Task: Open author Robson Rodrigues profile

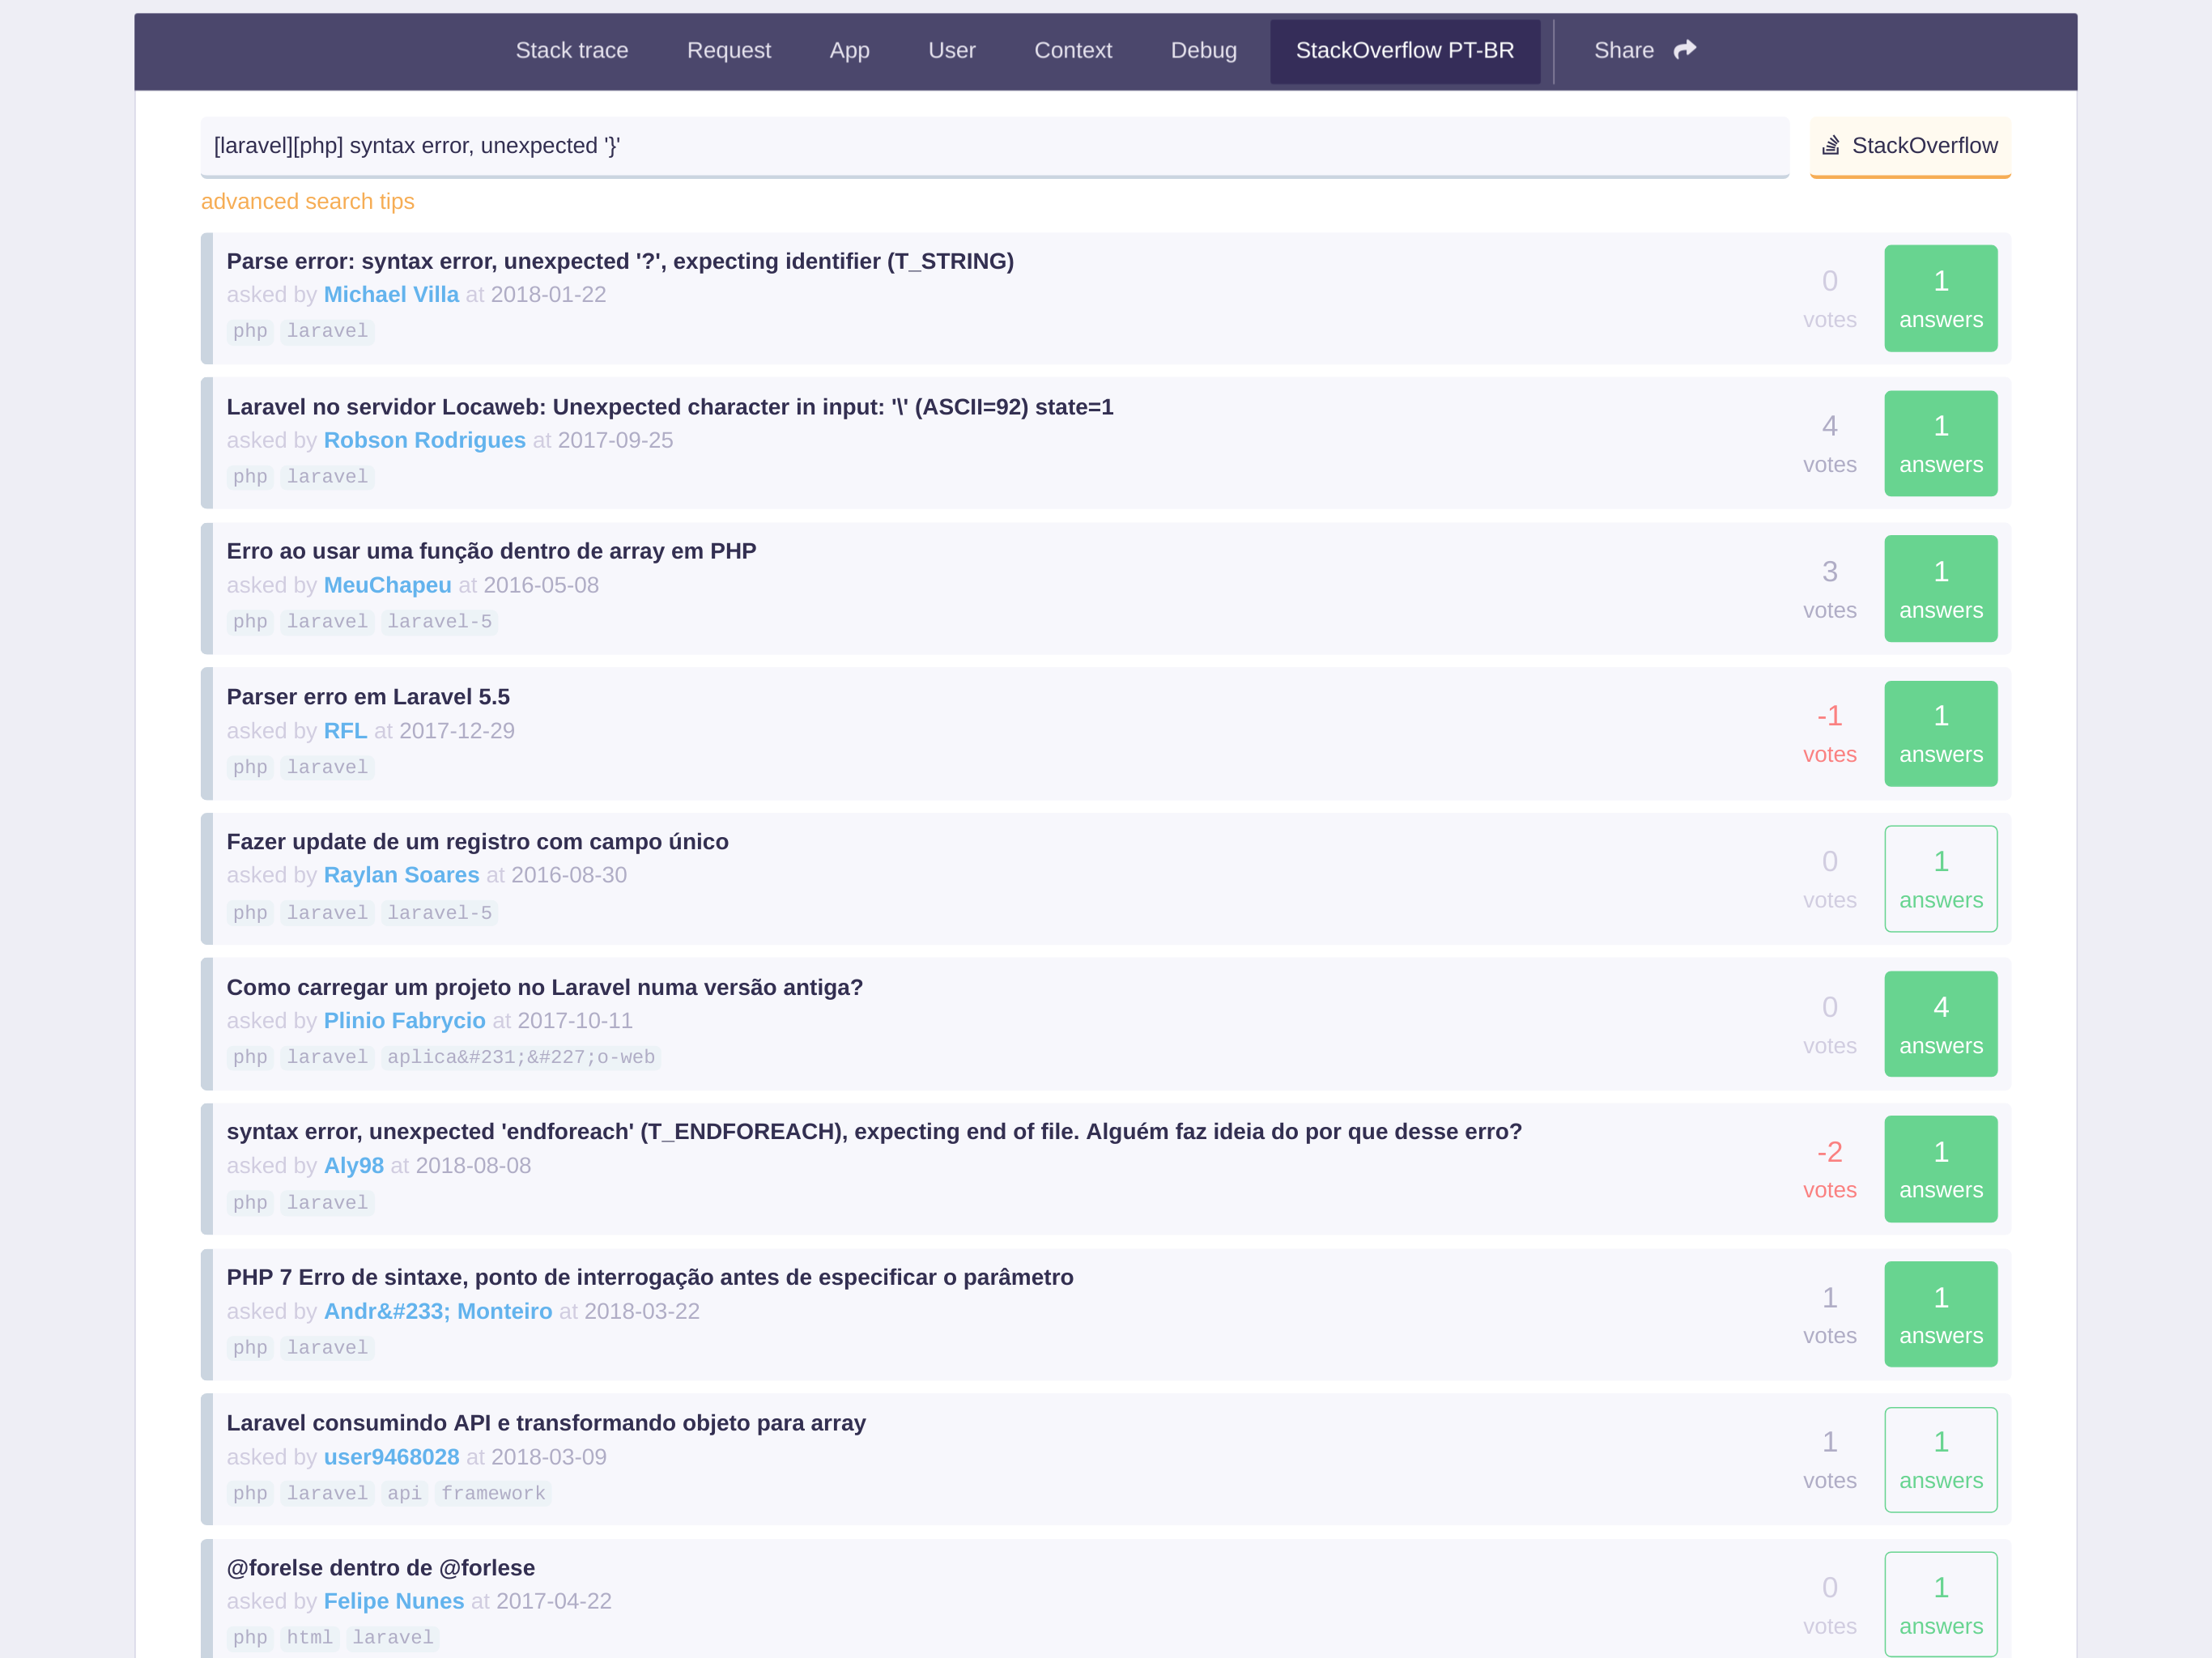Action: click(x=424, y=440)
